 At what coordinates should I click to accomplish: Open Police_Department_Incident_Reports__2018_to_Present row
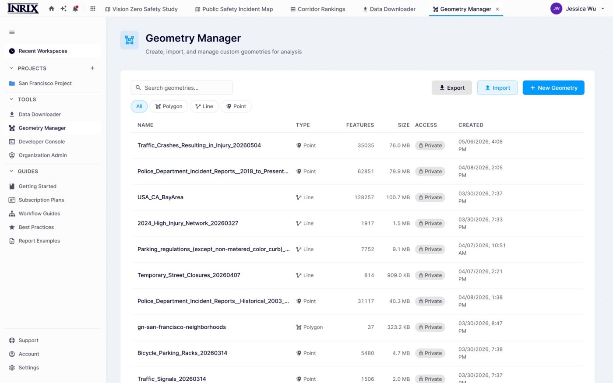[x=357, y=172]
